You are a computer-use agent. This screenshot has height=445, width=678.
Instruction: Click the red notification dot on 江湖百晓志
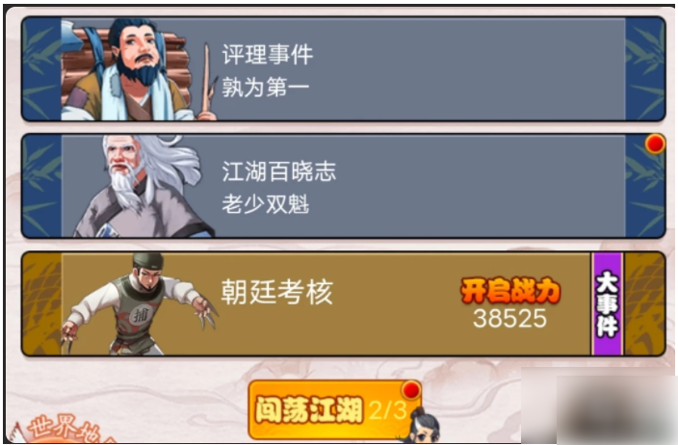click(x=655, y=144)
